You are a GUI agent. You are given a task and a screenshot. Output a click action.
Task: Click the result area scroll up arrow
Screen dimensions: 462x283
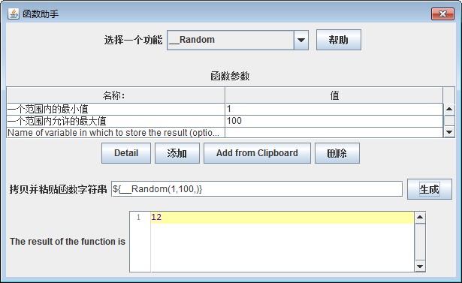click(x=420, y=218)
